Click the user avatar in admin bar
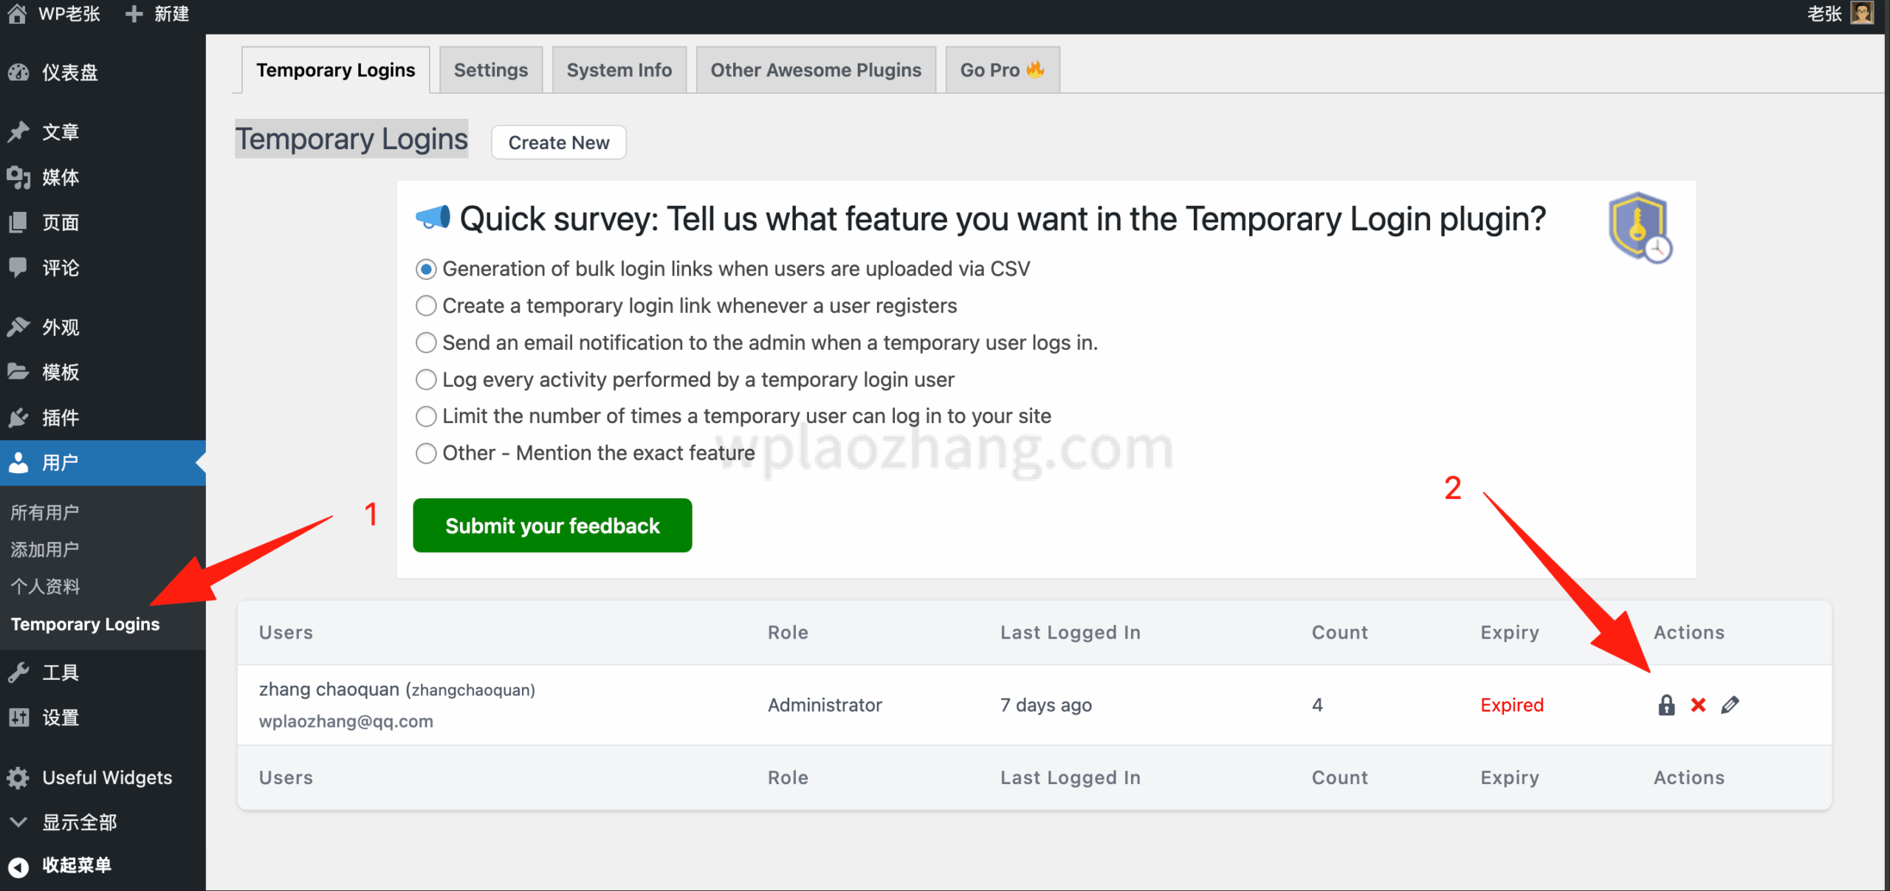 point(1862,14)
